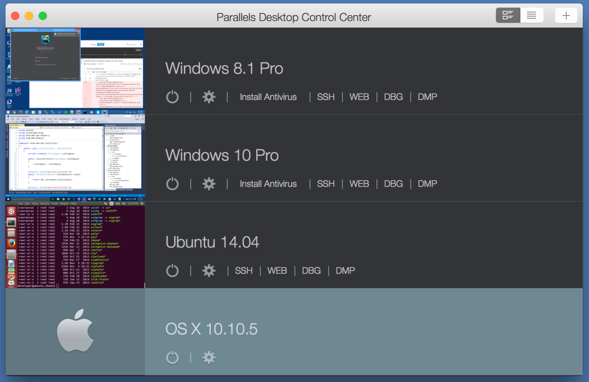The height and width of the screenshot is (382, 589).
Task: Click DBG under Windows 10 Pro
Action: pyautogui.click(x=393, y=184)
